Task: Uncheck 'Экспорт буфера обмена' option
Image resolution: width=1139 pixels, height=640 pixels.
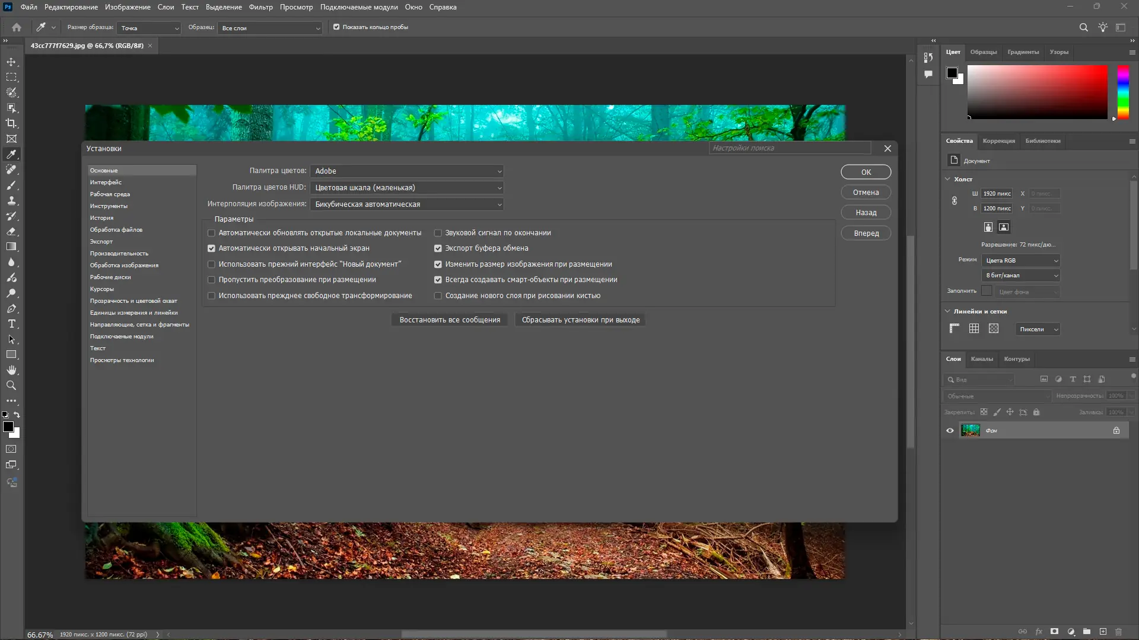Action: tap(438, 248)
